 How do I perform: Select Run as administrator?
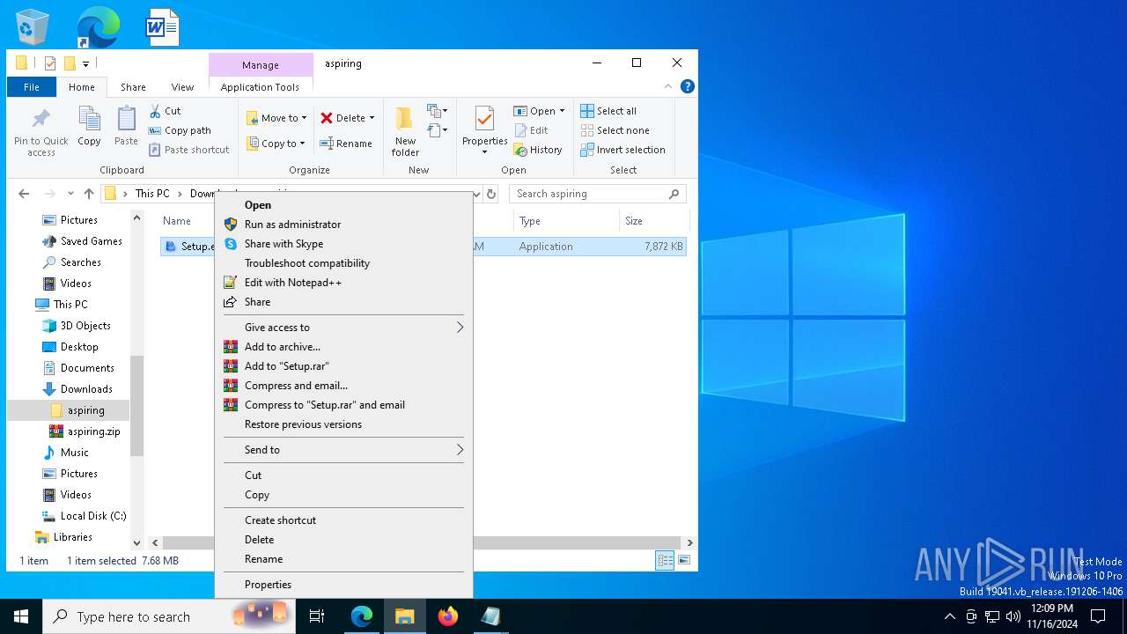coord(343,225)
